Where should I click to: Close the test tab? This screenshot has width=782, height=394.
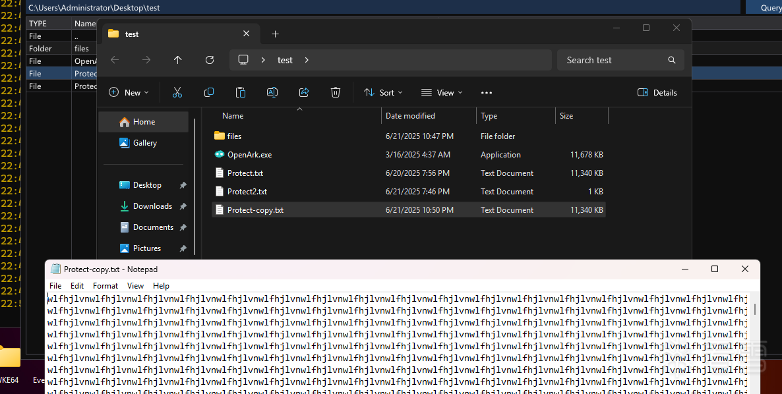pos(247,34)
